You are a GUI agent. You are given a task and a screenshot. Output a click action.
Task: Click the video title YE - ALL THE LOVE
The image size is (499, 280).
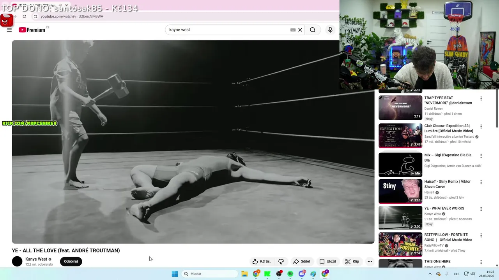[66, 250]
